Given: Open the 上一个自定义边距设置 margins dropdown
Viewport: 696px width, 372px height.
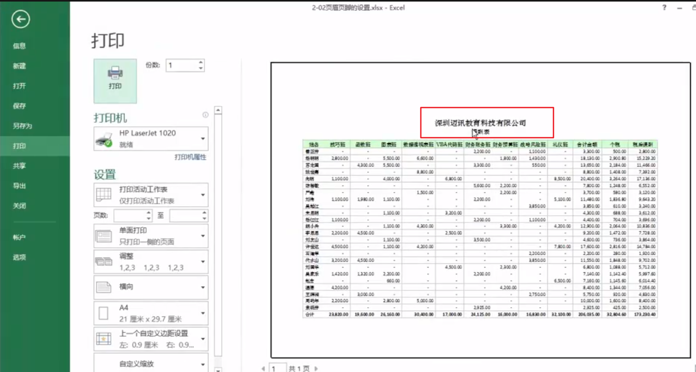Looking at the screenshot, I should click(x=151, y=339).
